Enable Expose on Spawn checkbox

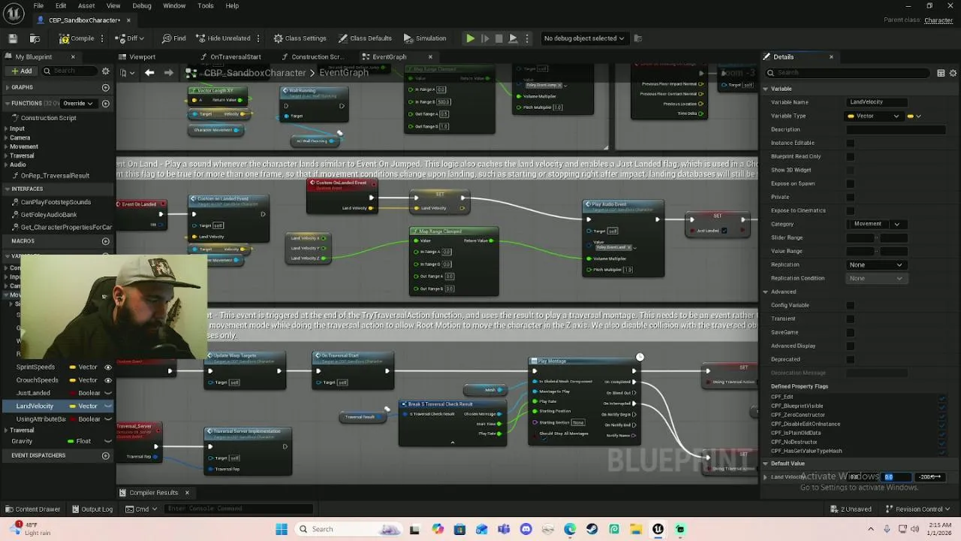[x=850, y=183]
